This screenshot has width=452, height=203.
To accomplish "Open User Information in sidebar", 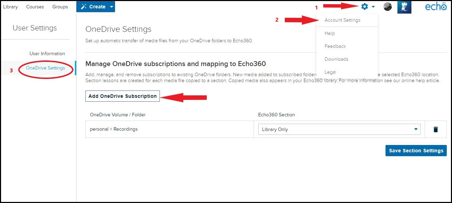I will coord(47,53).
